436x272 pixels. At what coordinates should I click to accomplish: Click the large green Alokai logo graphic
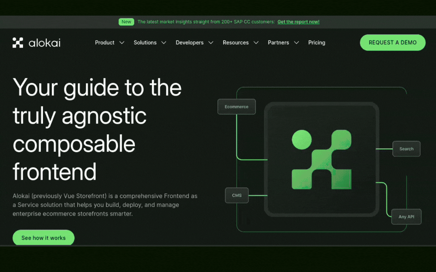(x=321, y=159)
